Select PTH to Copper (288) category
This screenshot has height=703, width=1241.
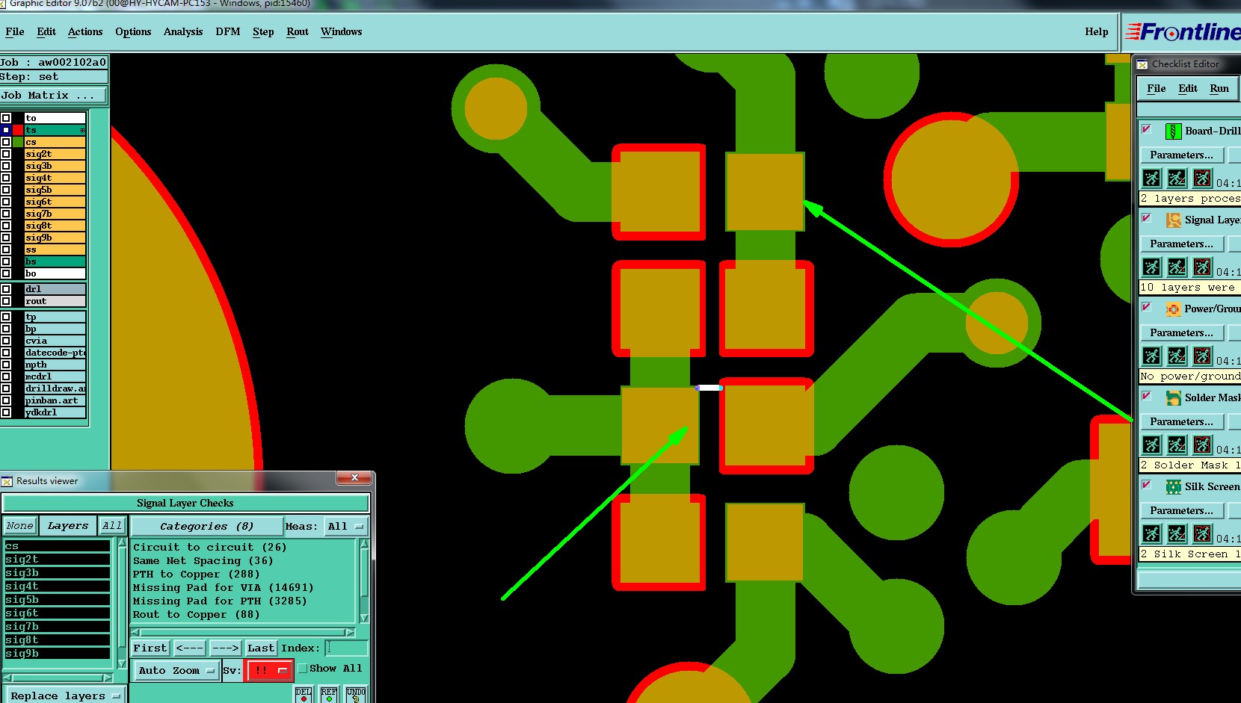[x=196, y=575]
